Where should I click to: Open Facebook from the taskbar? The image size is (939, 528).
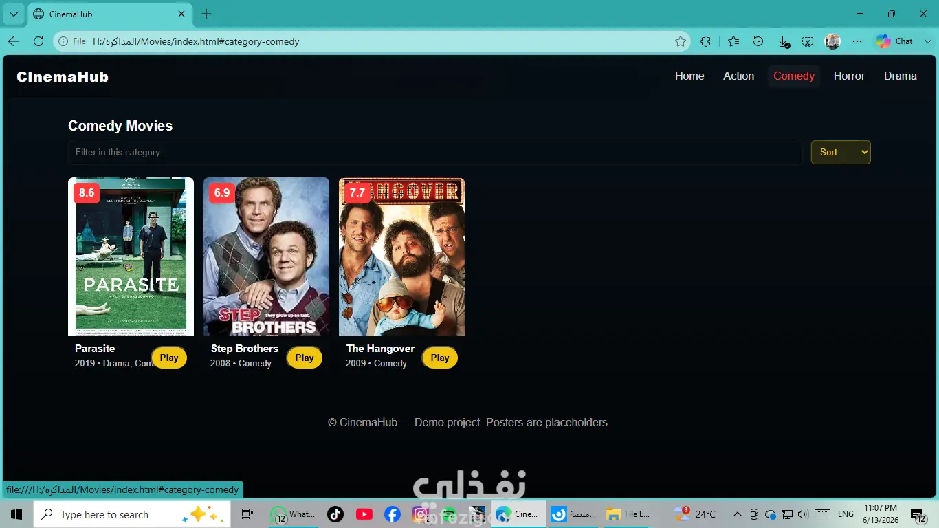pos(393,514)
